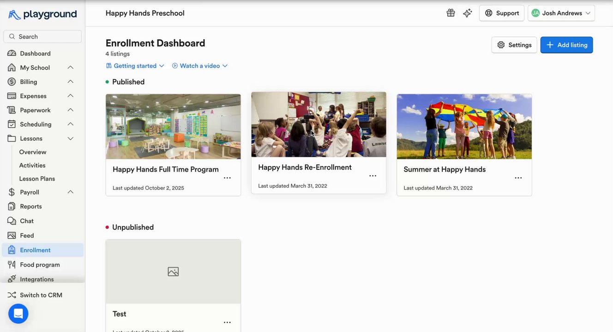Viewport: 613px width, 332px height.
Task: Click the Feed sidebar icon
Action: (x=12, y=236)
